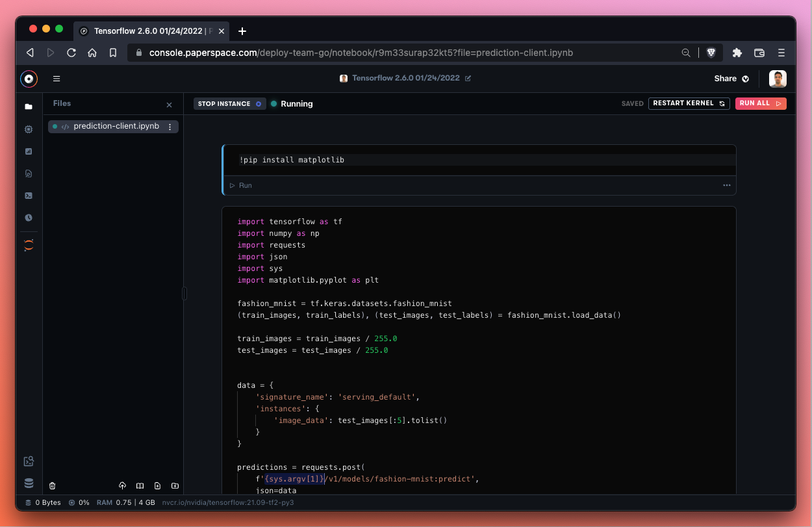The width and height of the screenshot is (812, 527).
Task: Select prediction-client.ipynb in the file list
Action: 113,127
